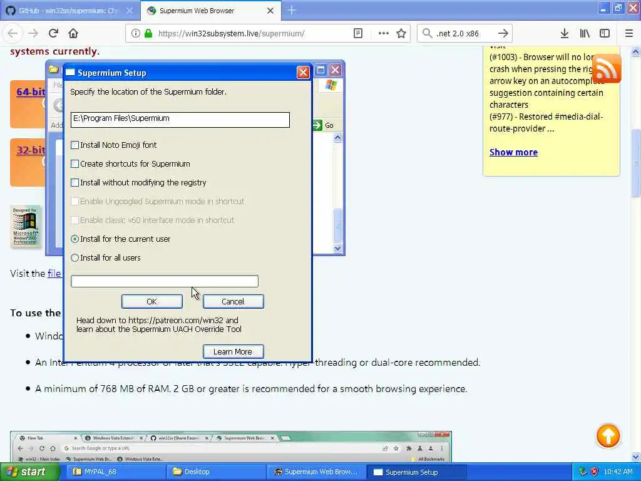The image size is (641, 481).
Task: Open the Show more link
Action: click(513, 152)
